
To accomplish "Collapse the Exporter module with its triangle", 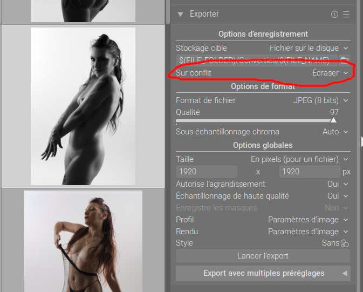I will [180, 14].
